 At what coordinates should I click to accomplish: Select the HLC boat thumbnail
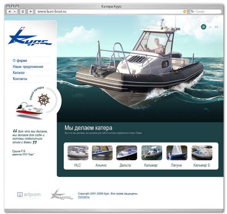pyautogui.click(x=78, y=153)
